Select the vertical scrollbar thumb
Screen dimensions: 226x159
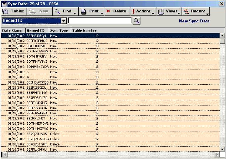pos(222,41)
